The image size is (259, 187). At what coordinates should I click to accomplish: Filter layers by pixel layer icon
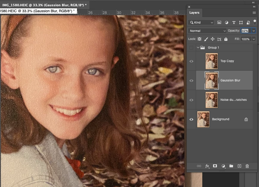(x=219, y=22)
